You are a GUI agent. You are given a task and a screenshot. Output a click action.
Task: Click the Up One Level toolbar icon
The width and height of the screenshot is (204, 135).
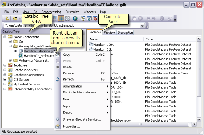click(7, 18)
